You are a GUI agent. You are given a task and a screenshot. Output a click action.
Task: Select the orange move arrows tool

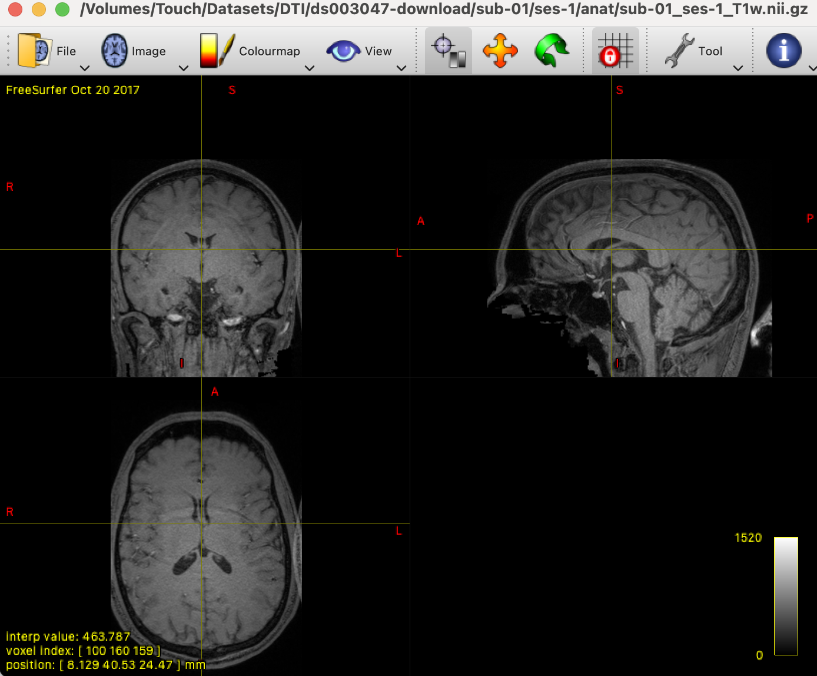coord(500,51)
